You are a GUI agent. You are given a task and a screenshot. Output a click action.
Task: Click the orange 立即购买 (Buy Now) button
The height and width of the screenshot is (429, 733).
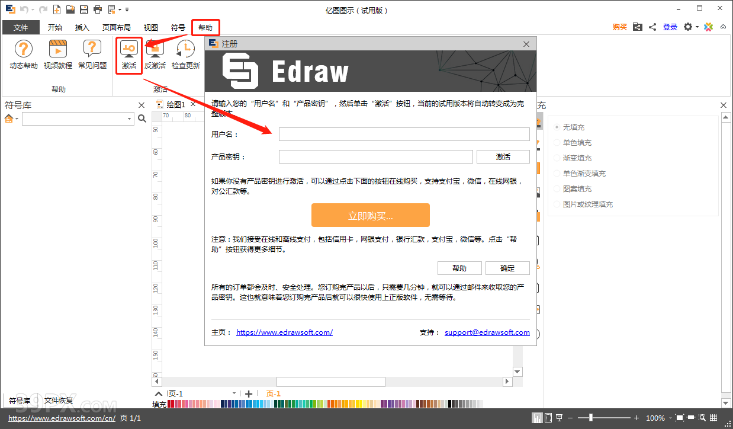pos(371,216)
